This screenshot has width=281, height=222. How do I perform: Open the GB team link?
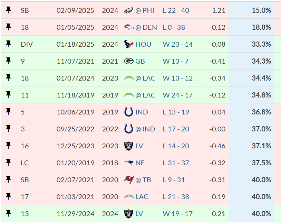[x=140, y=61]
